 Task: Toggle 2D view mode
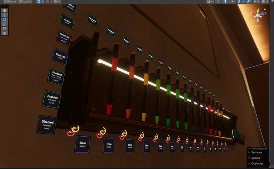tap(218, 2)
